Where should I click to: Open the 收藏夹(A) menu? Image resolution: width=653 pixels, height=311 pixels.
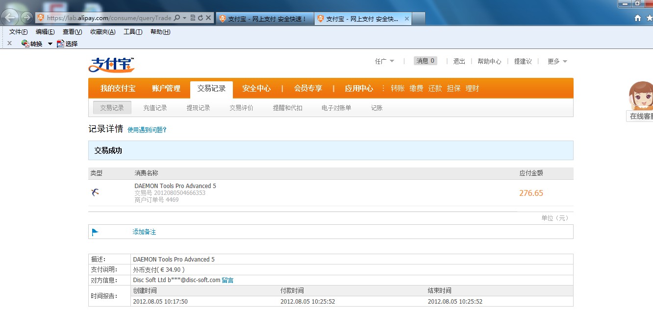click(102, 32)
